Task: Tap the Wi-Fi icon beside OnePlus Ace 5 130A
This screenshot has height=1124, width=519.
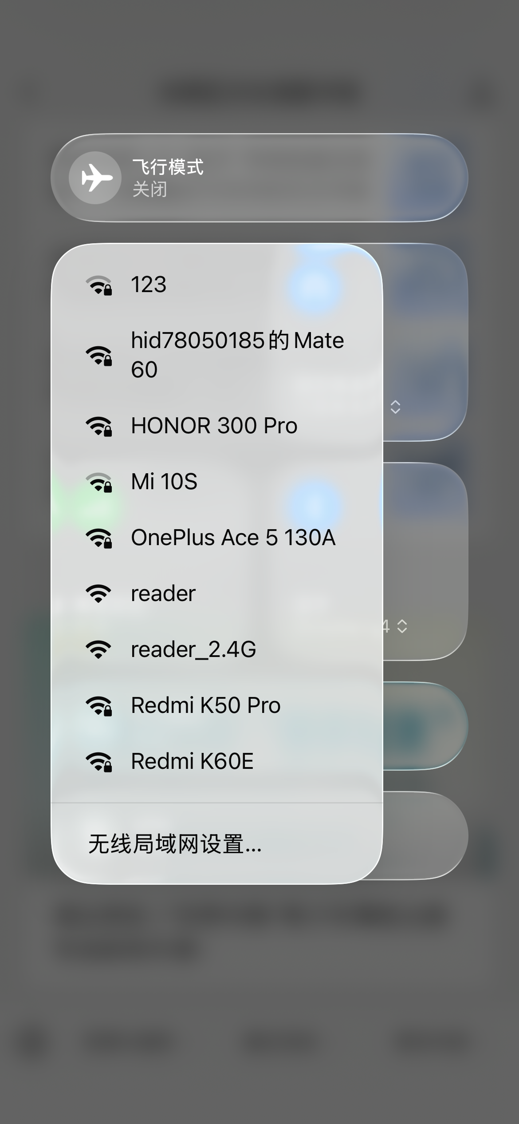Action: [x=98, y=538]
